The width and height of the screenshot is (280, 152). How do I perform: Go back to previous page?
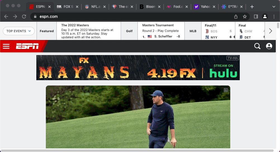tap(6, 16)
